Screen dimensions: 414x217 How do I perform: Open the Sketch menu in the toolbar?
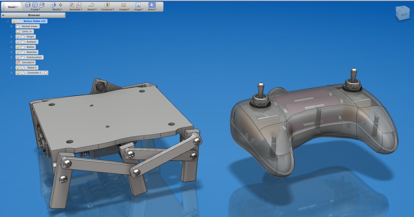tap(91, 9)
